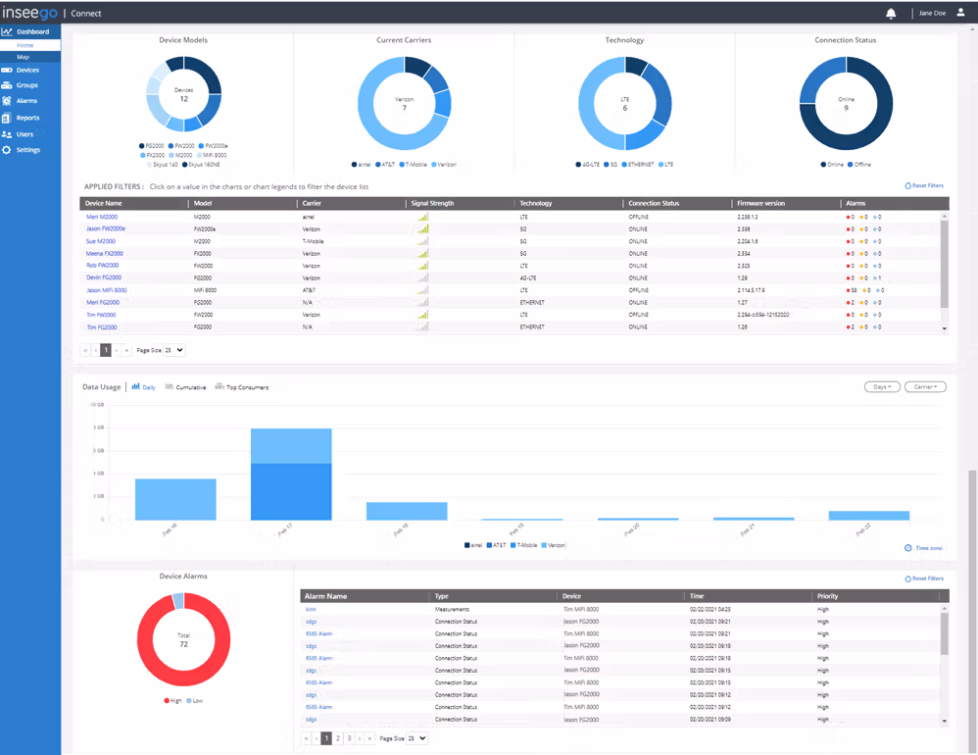Click the Feb 16 data usage bar
Viewport: 978px width, 755px height.
tap(175, 499)
